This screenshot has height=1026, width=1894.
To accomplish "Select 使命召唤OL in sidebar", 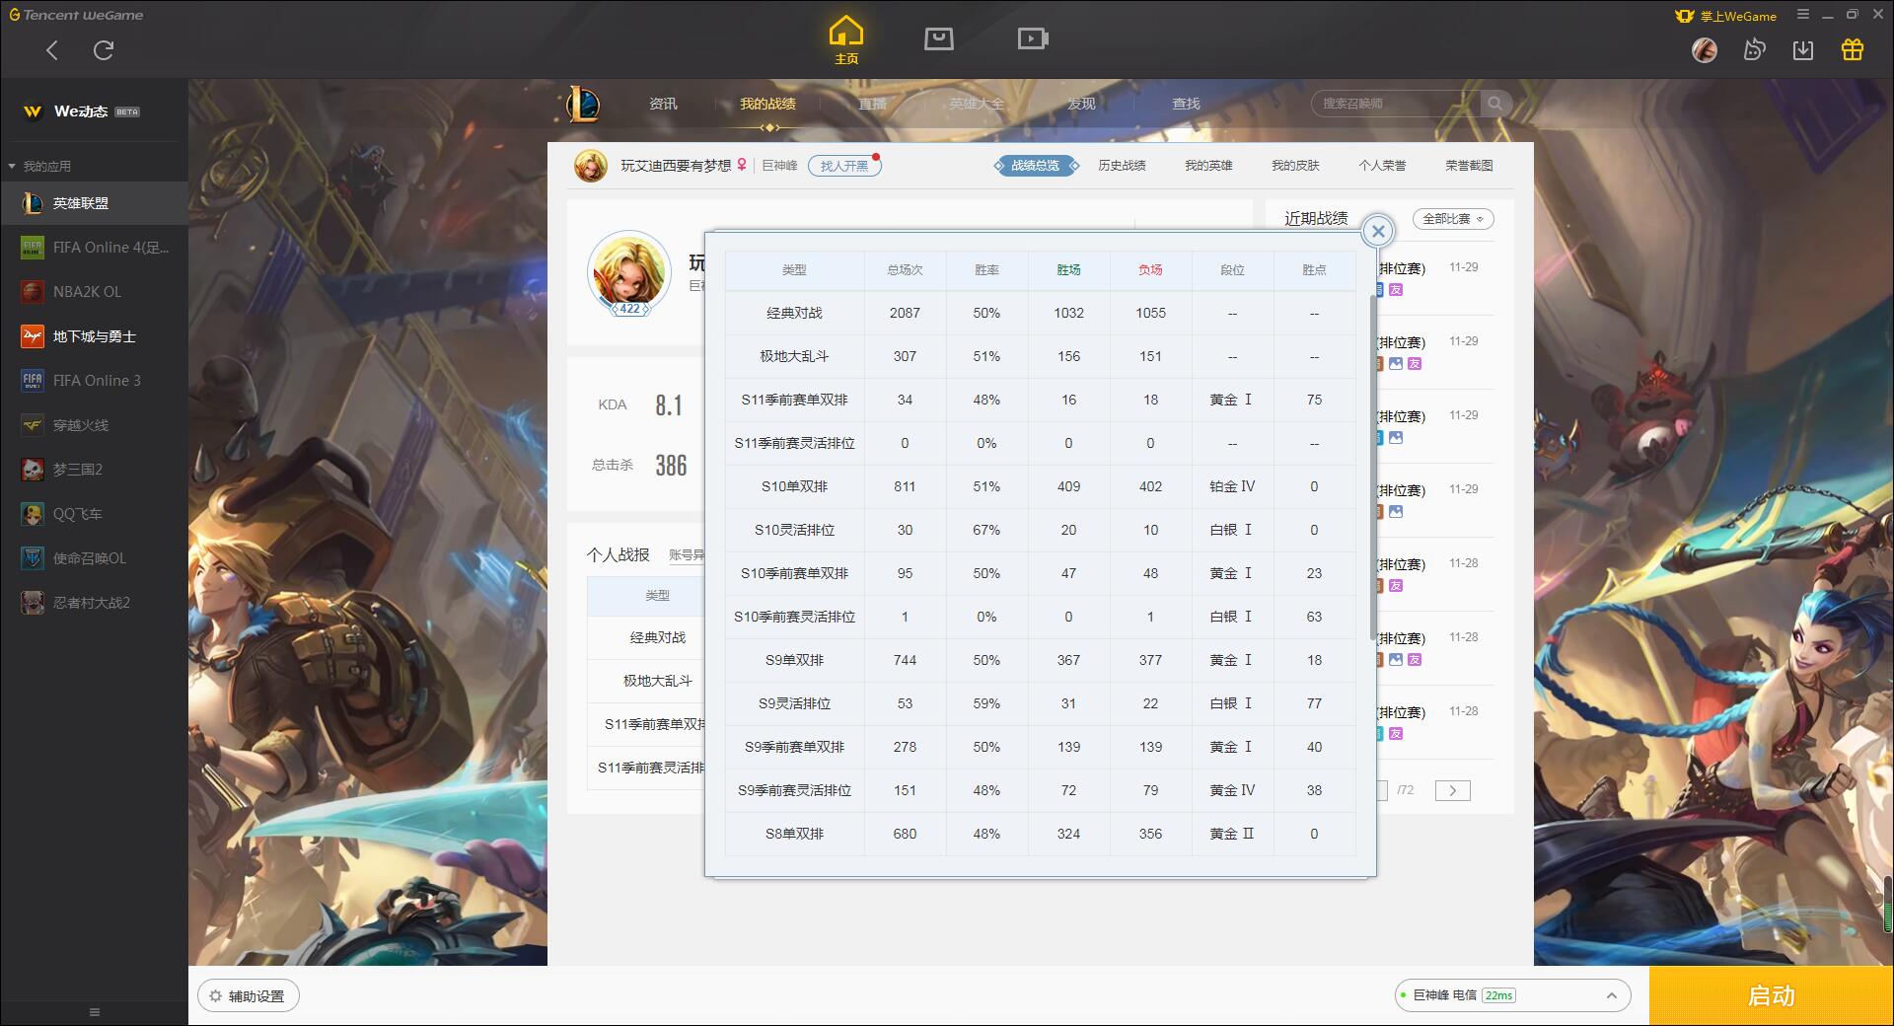I will tap(94, 558).
